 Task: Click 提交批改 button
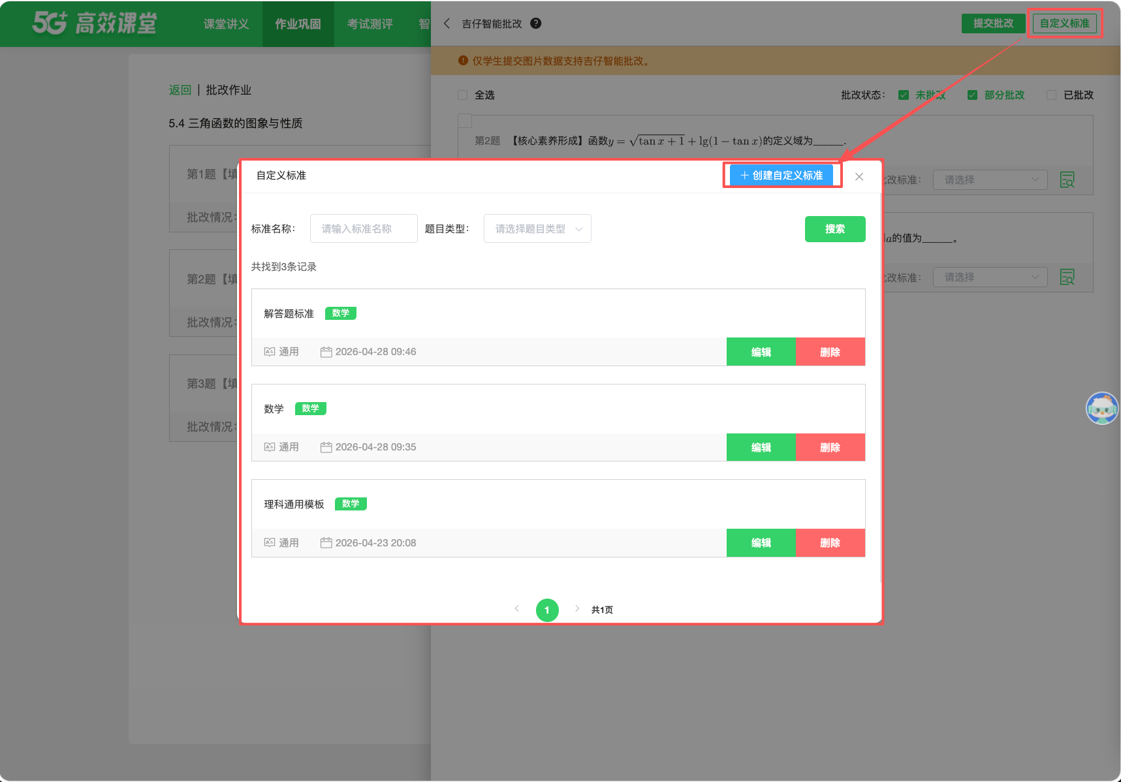click(x=993, y=23)
